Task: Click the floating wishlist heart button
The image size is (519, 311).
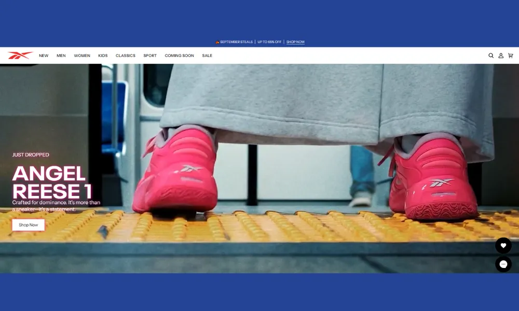Action: pyautogui.click(x=503, y=246)
